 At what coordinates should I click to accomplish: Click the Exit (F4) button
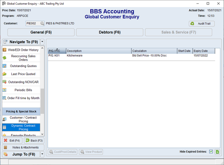[x=12, y=141]
